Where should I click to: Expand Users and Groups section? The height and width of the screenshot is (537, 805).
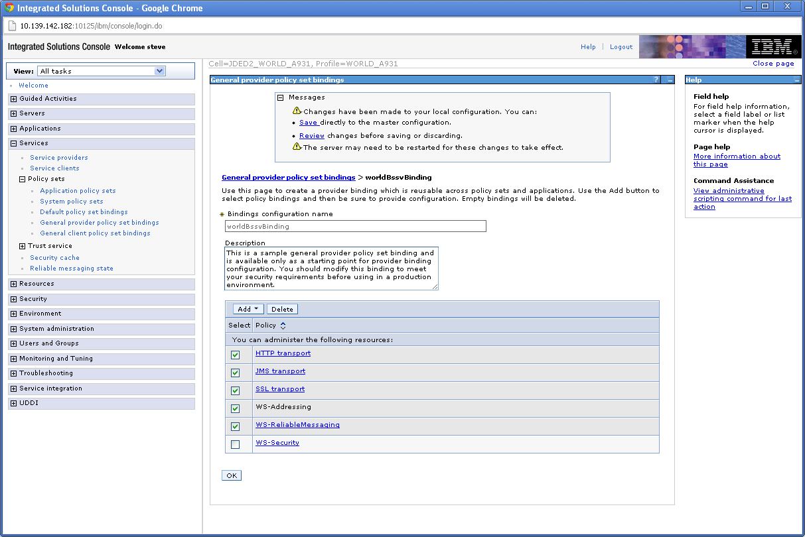coord(13,343)
